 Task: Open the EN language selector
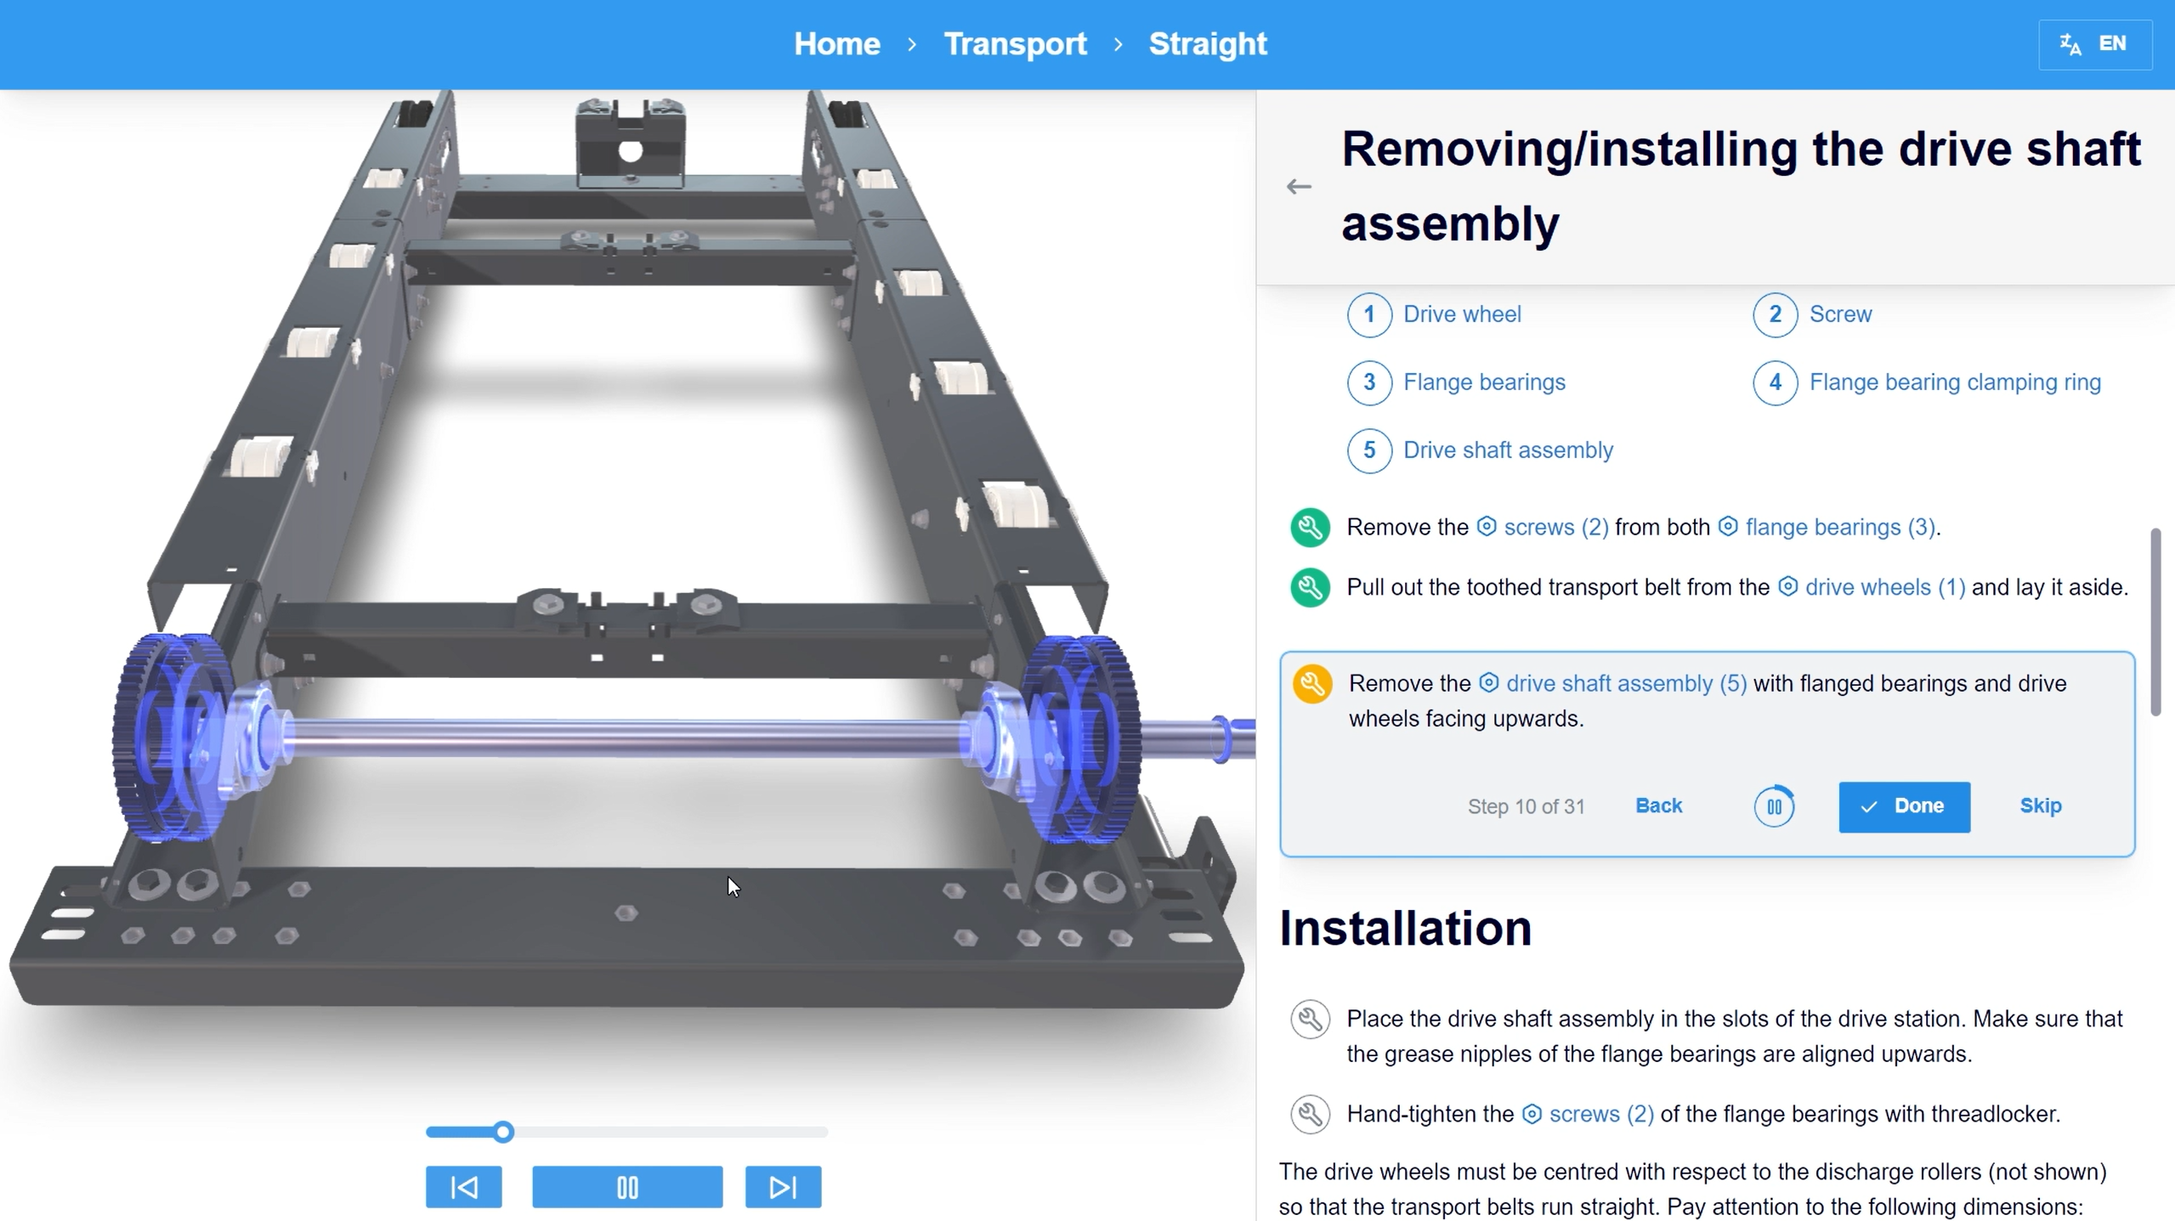(x=2112, y=43)
